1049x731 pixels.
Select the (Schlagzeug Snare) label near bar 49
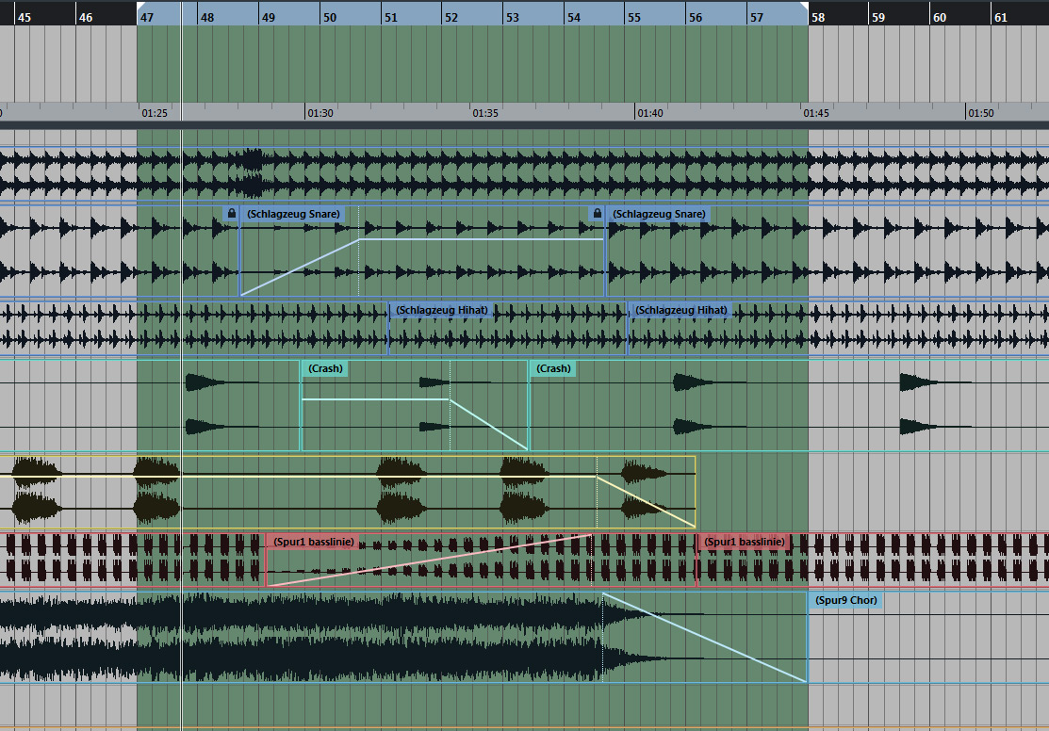click(294, 214)
